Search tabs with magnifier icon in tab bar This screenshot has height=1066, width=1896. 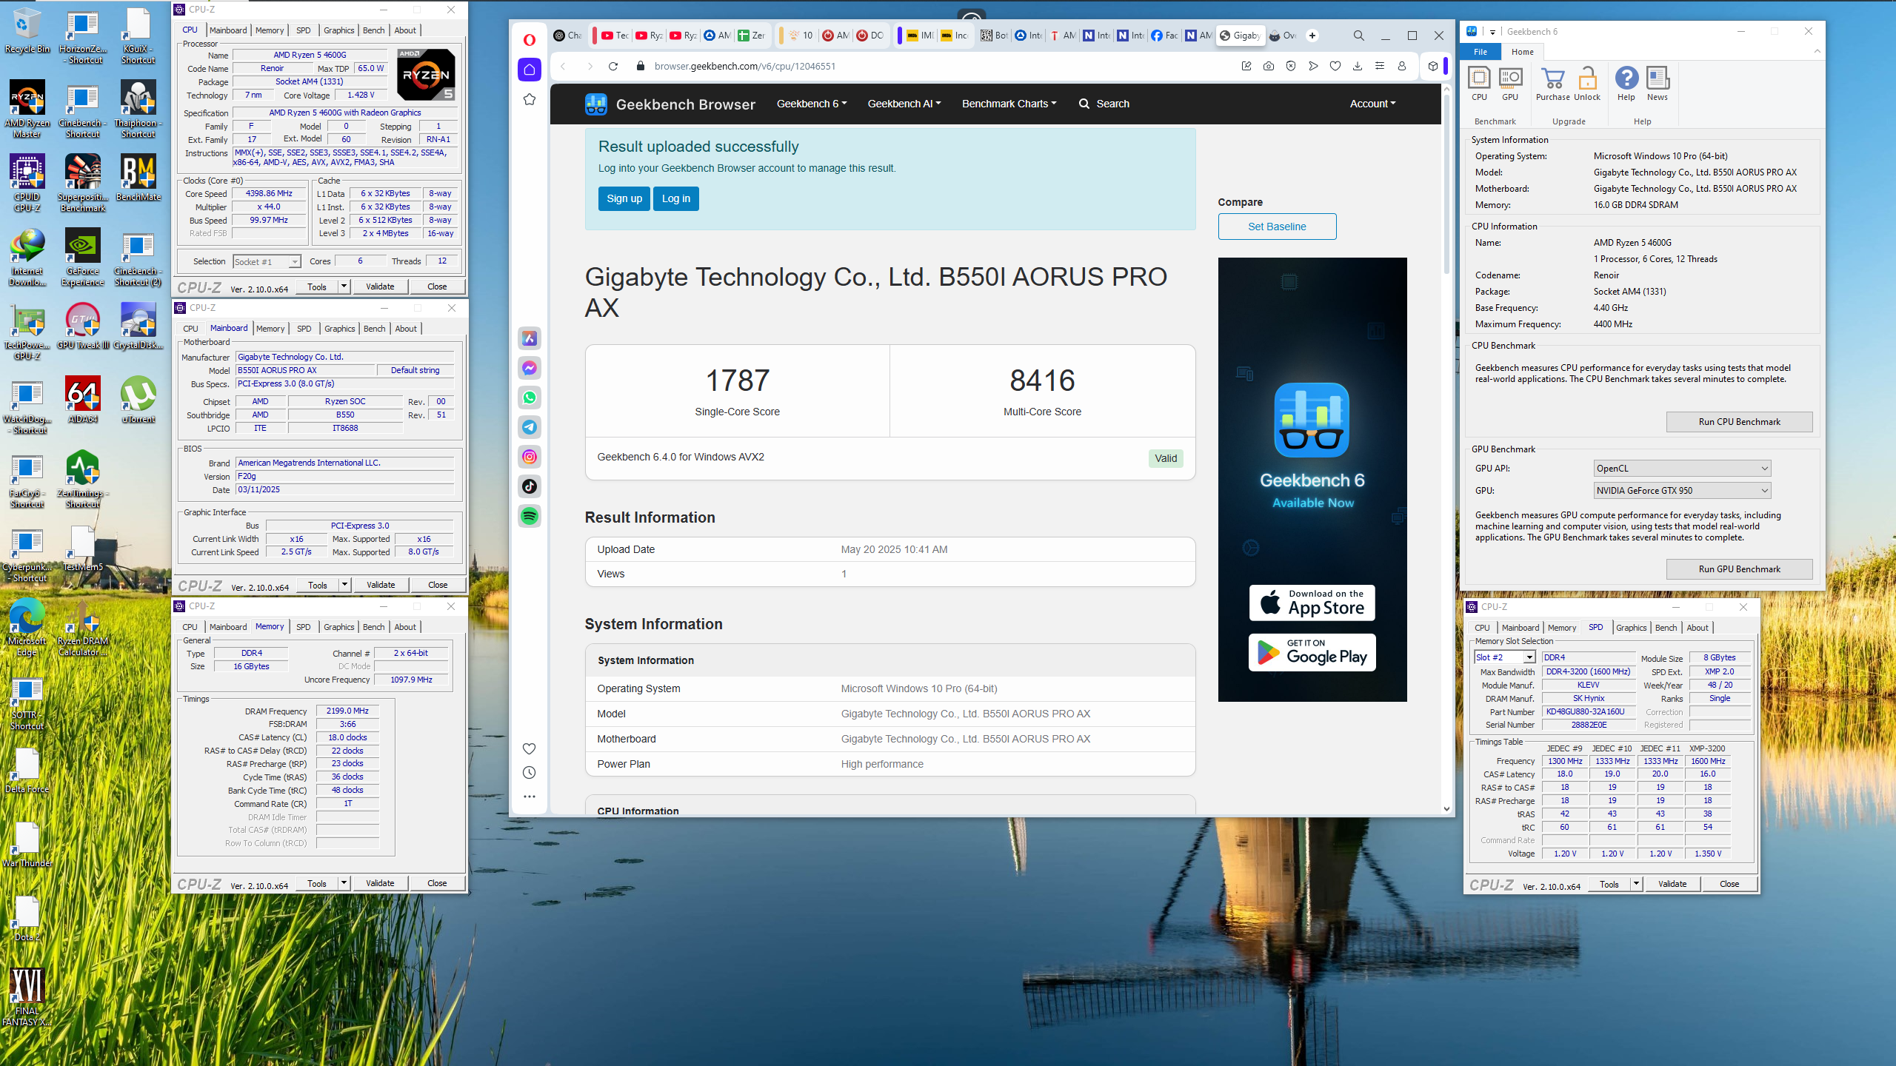tap(1359, 36)
